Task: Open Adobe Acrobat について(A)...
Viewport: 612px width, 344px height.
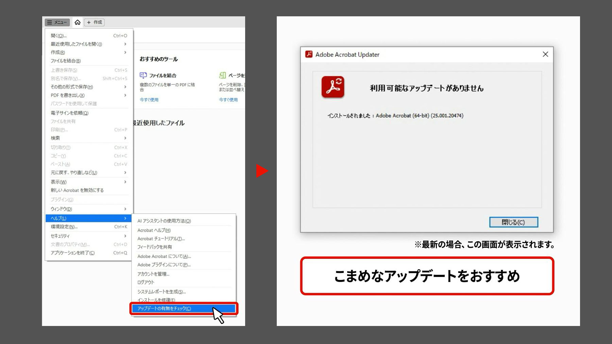Action: pos(184,256)
